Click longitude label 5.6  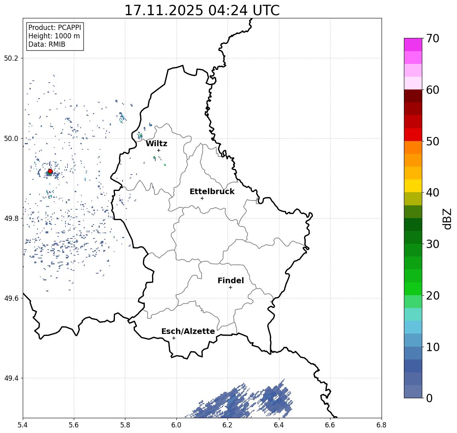click(74, 425)
